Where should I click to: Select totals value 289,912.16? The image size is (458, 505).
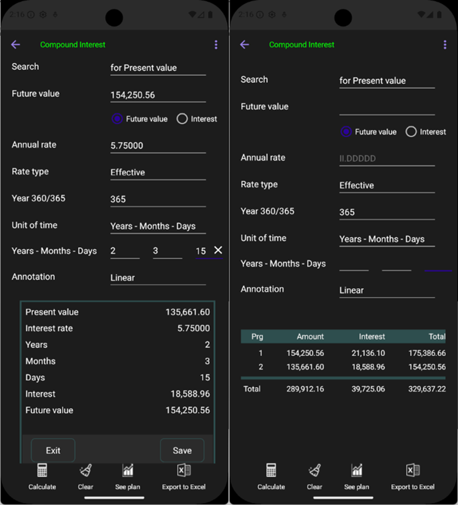click(305, 389)
